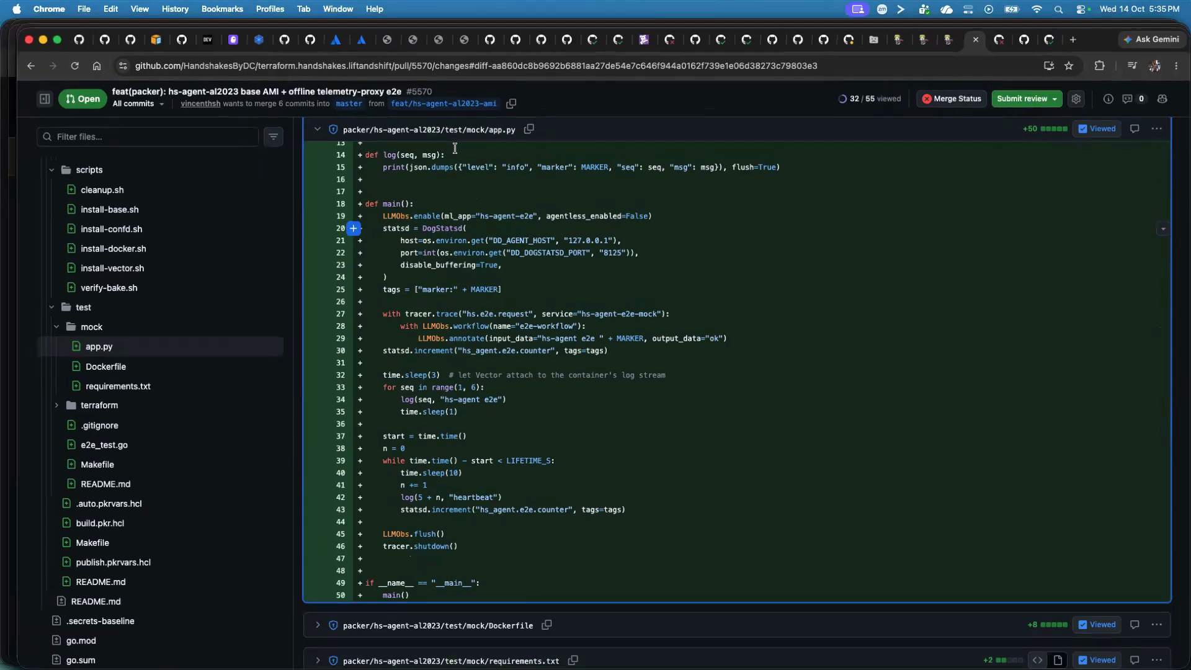
Task: Select go.mod in file tree
Action: 81,641
